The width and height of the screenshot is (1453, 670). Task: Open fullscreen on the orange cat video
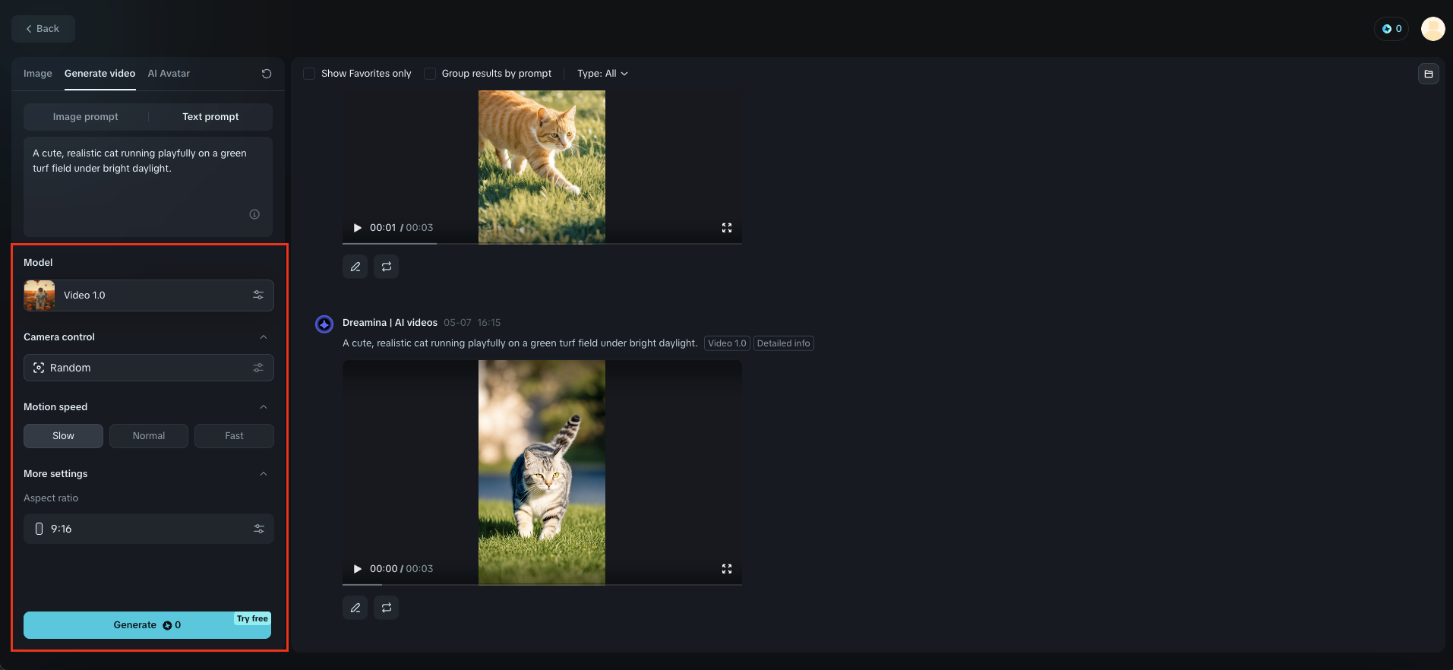727,228
